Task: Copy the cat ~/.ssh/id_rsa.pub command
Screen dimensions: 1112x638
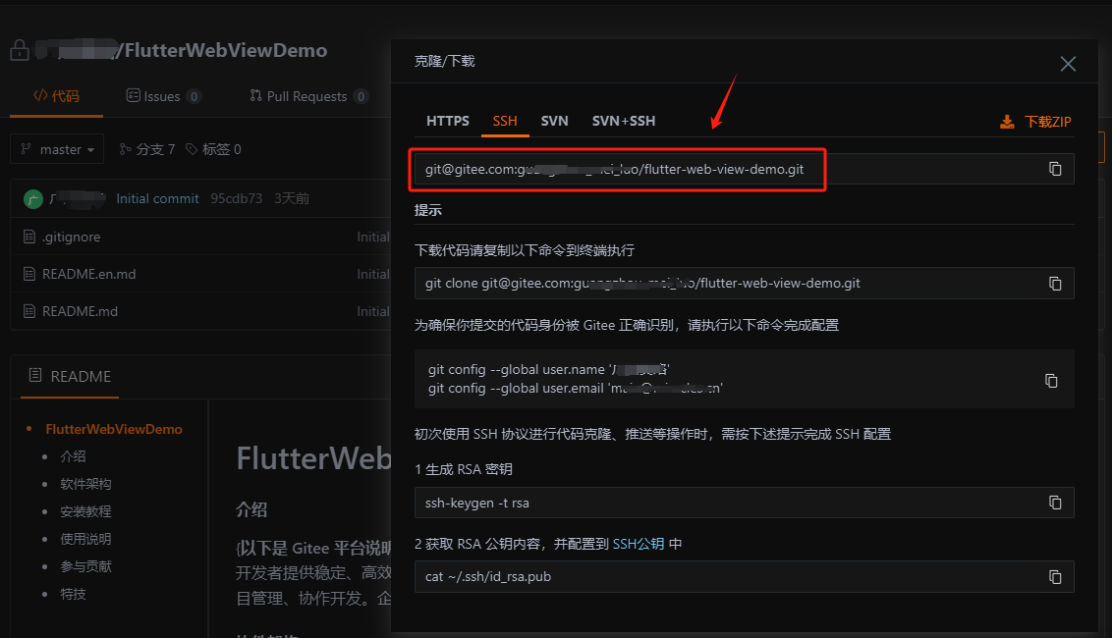Action: click(1055, 577)
